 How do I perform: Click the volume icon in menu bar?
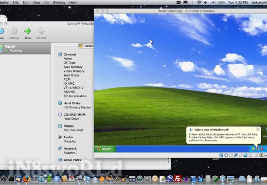(x=205, y=3)
